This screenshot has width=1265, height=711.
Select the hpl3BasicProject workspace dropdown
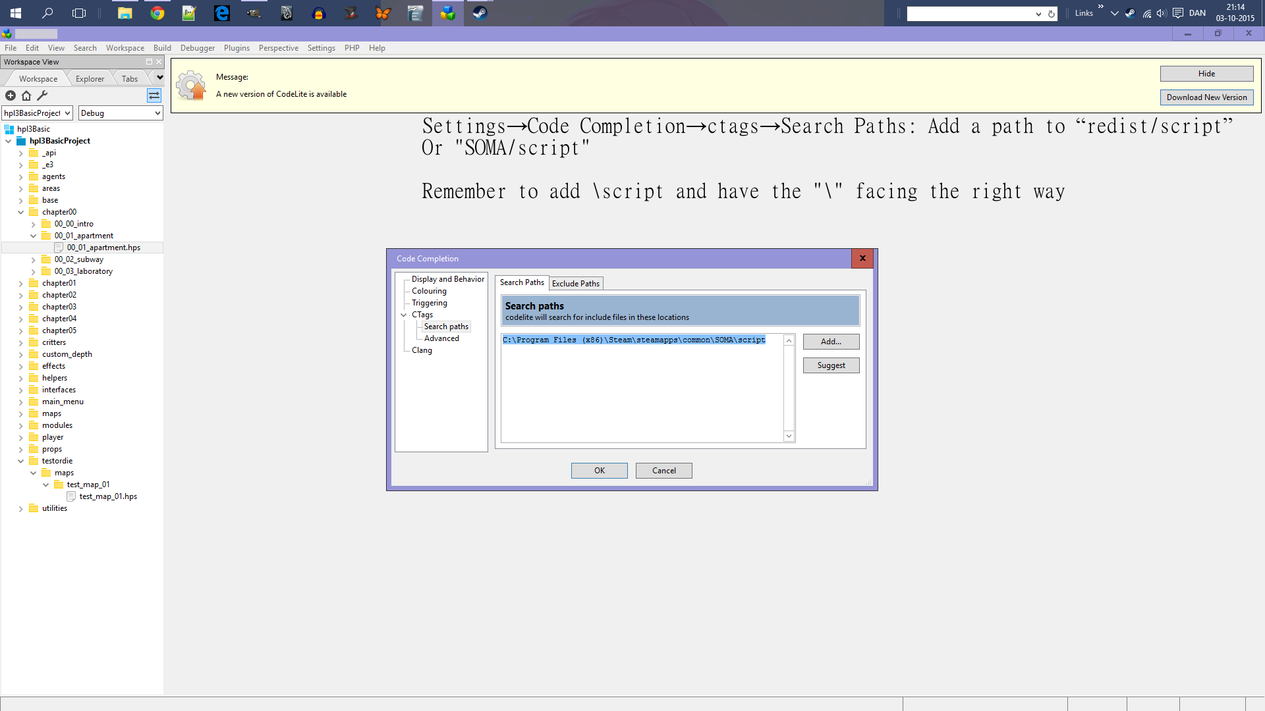pyautogui.click(x=36, y=113)
